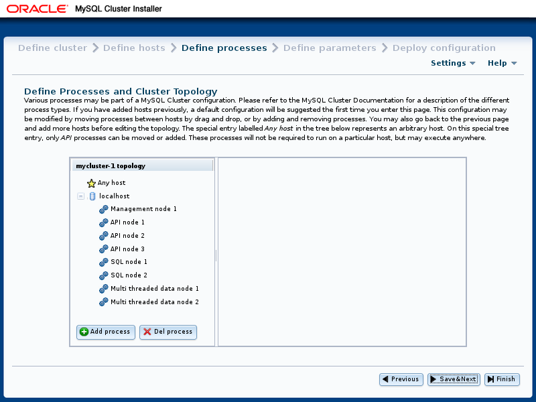
Task: Click the icon for Multi threaded data node 1
Action: coord(104,288)
